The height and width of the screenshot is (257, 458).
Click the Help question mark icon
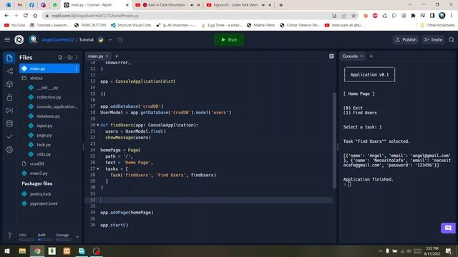(x=9, y=235)
